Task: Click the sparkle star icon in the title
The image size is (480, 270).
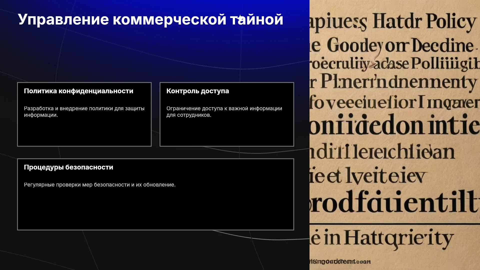Action: point(240,18)
